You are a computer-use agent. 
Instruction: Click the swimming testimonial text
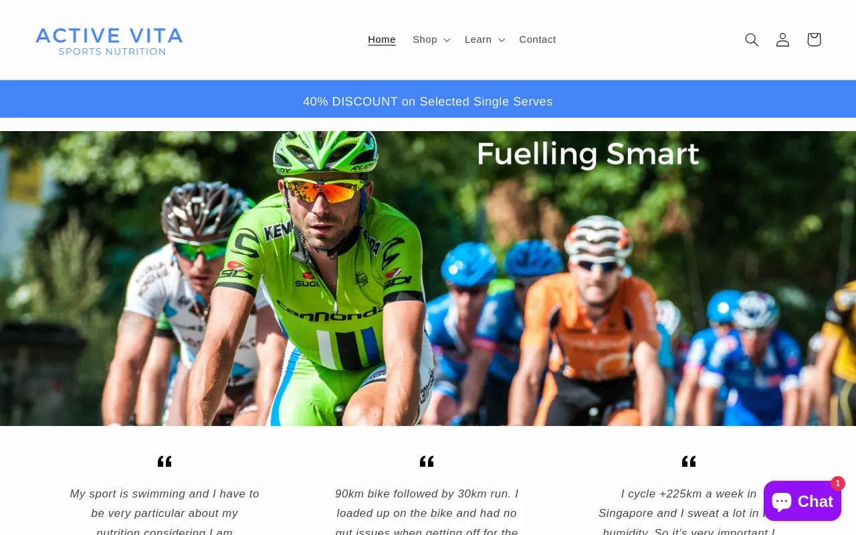165,512
